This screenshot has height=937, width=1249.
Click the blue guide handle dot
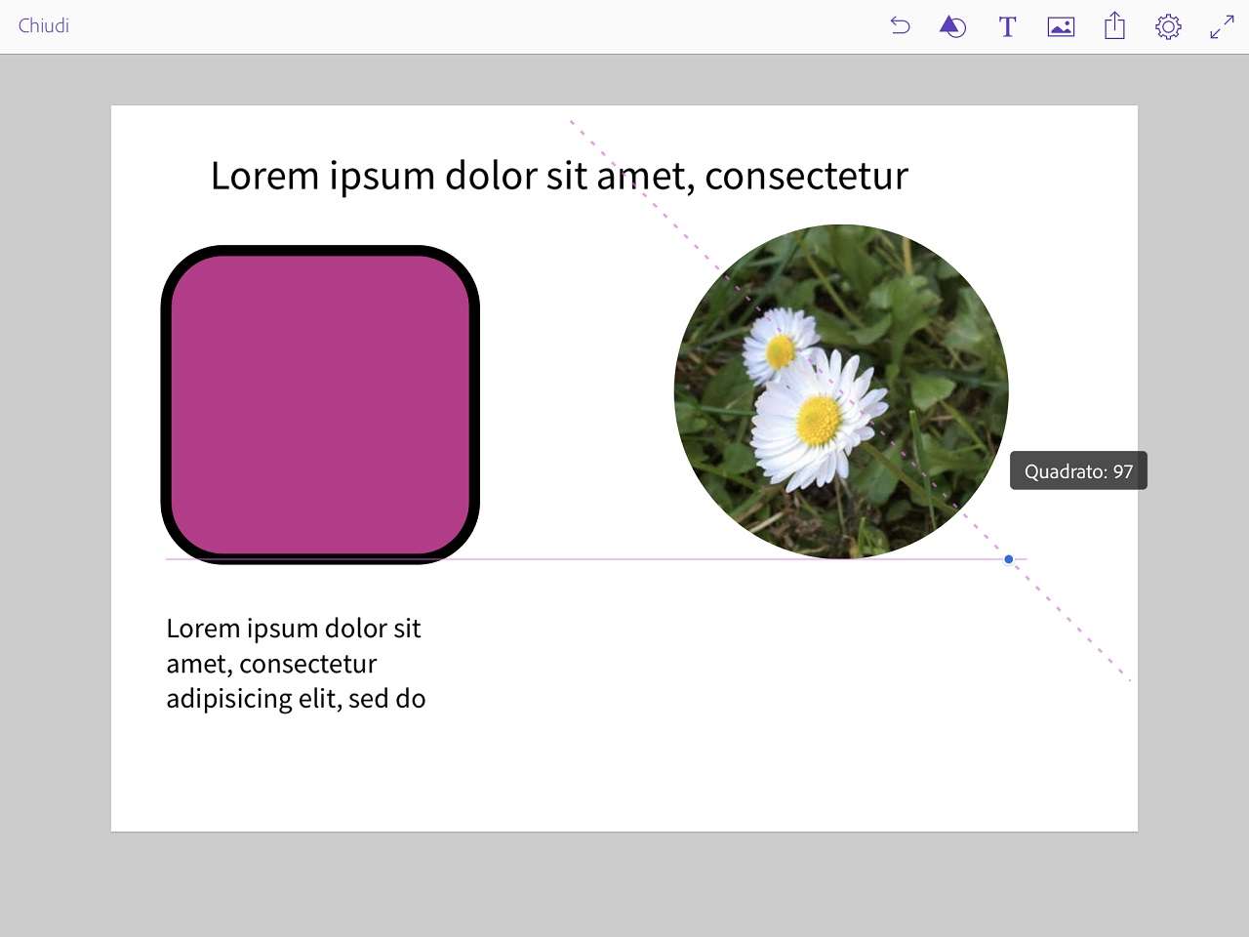(x=1009, y=559)
